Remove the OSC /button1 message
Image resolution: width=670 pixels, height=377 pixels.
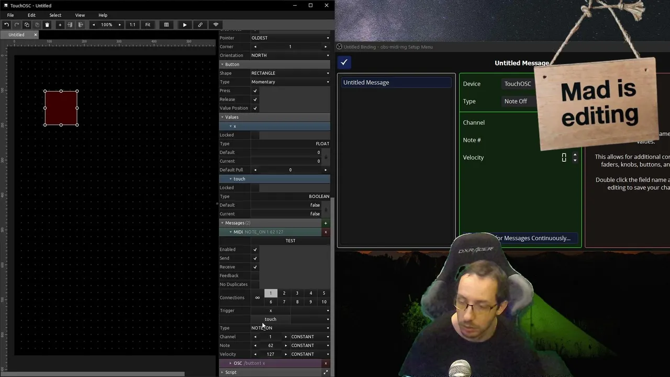tap(326, 363)
